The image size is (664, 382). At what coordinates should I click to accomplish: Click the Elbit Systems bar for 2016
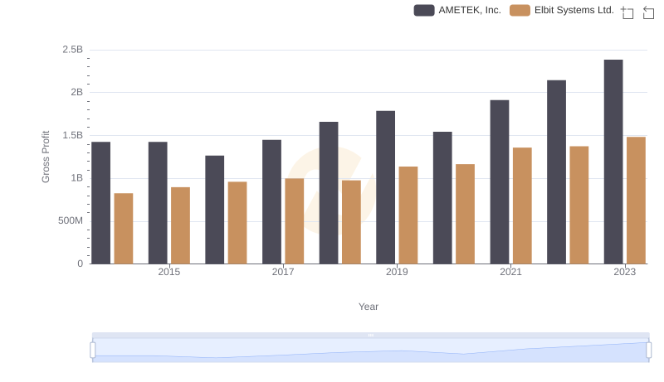237,223
